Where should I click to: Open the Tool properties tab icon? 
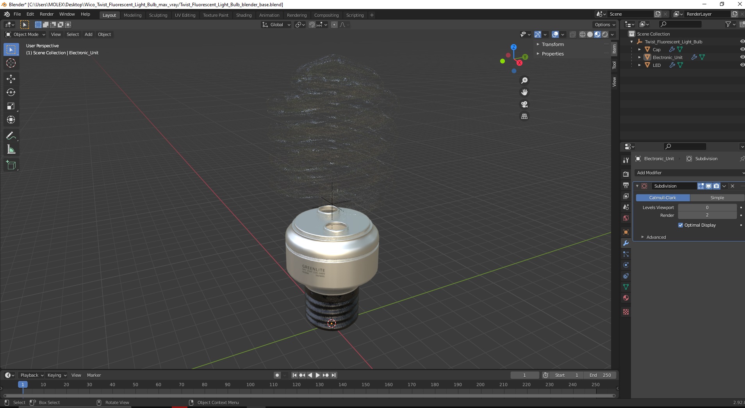[626, 160]
